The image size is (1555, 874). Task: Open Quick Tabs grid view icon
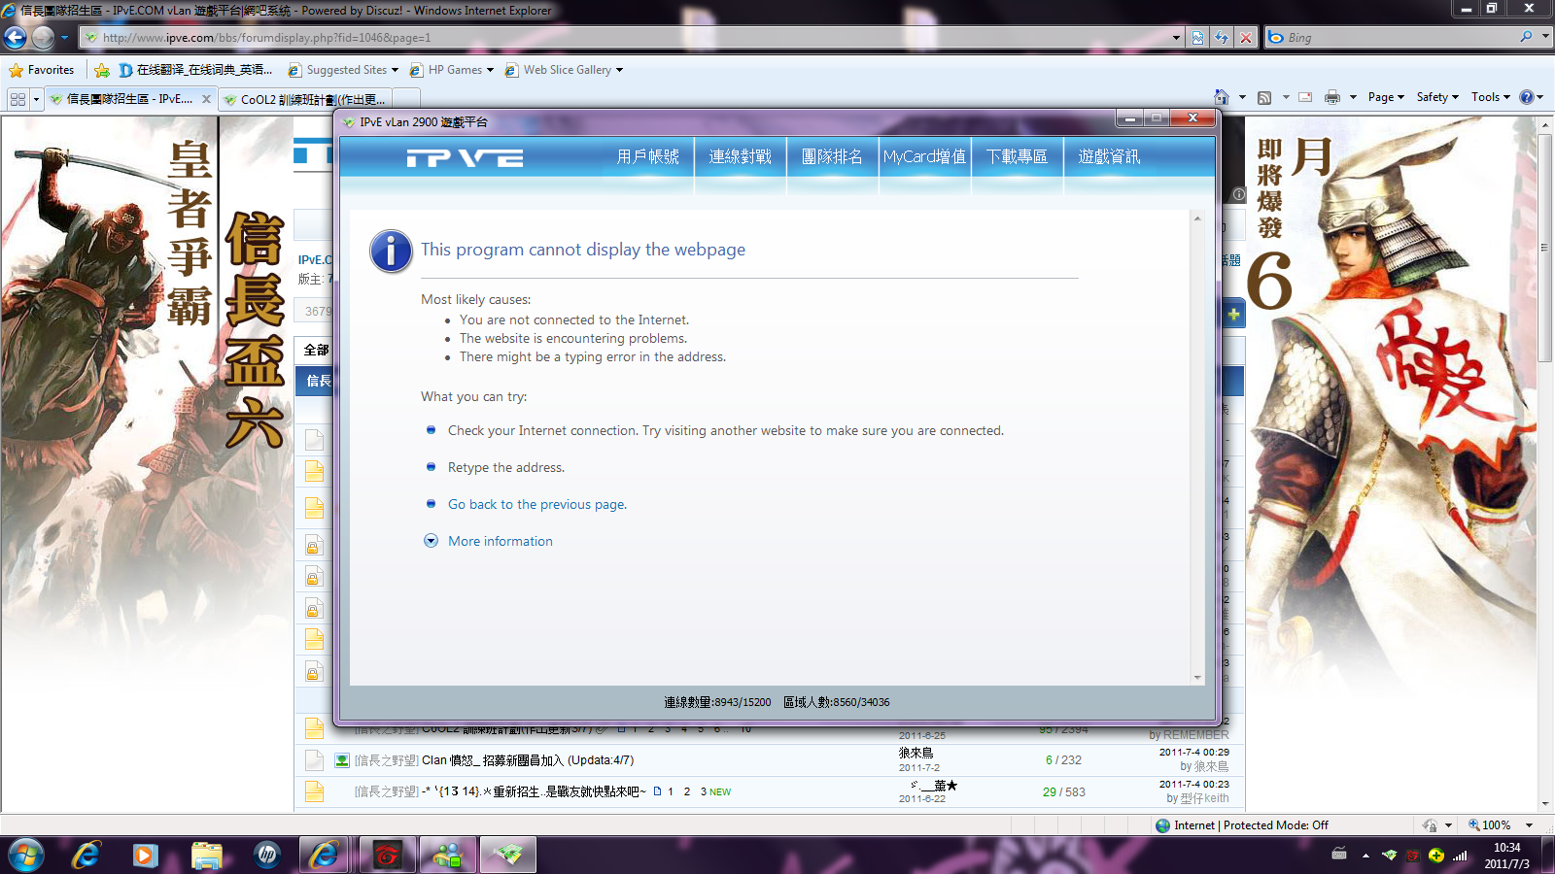click(17, 99)
